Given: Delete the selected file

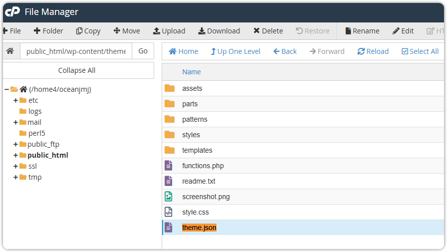Looking at the screenshot, I should (268, 31).
